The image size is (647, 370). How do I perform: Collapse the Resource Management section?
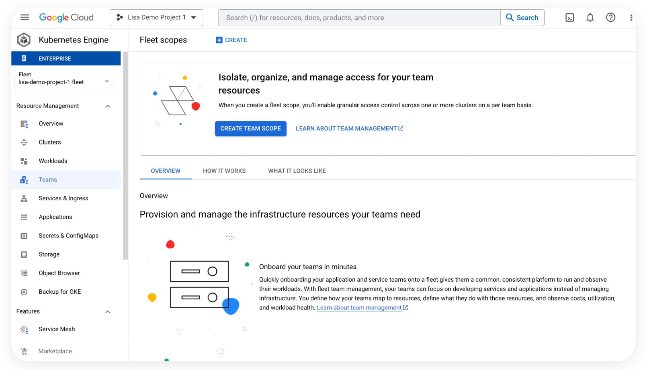click(108, 106)
